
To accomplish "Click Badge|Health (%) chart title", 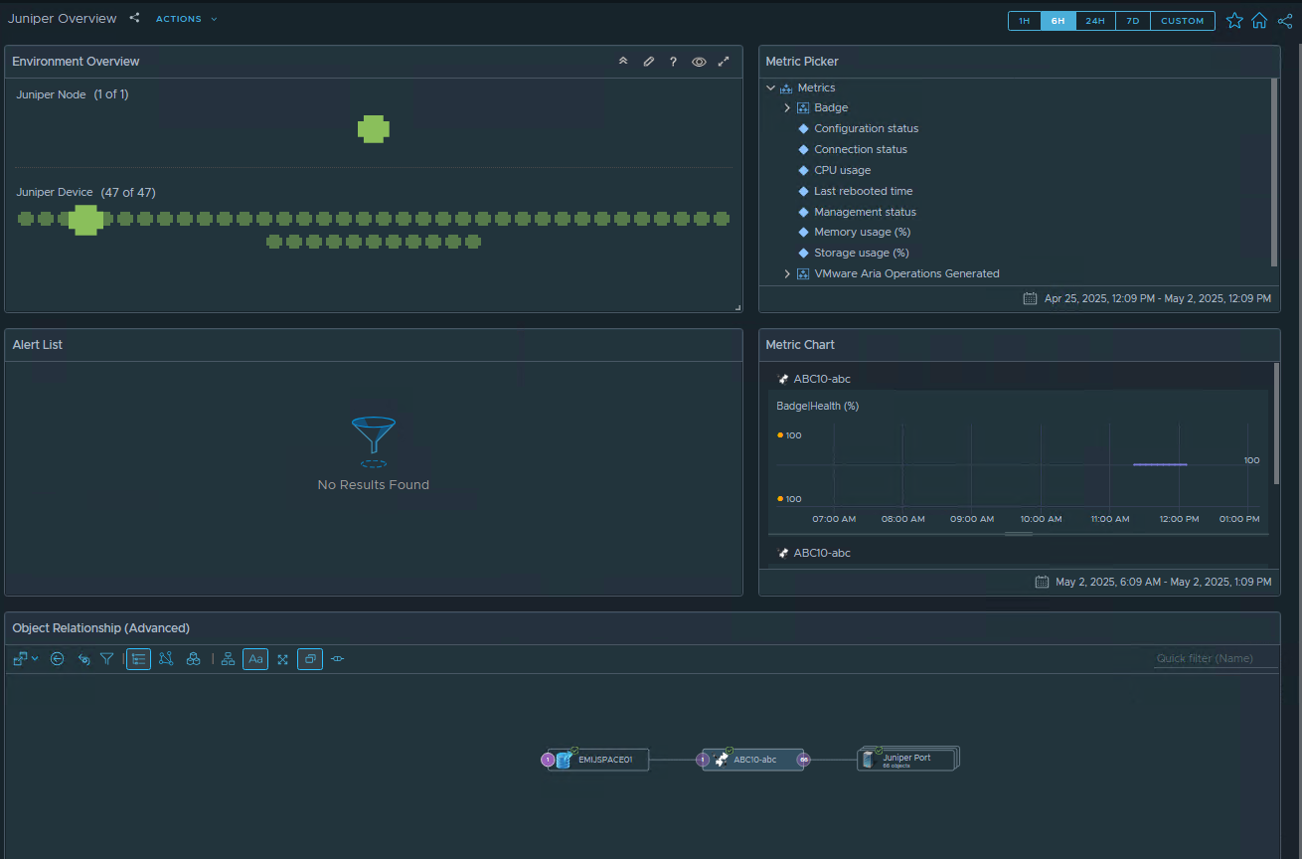I will point(817,406).
